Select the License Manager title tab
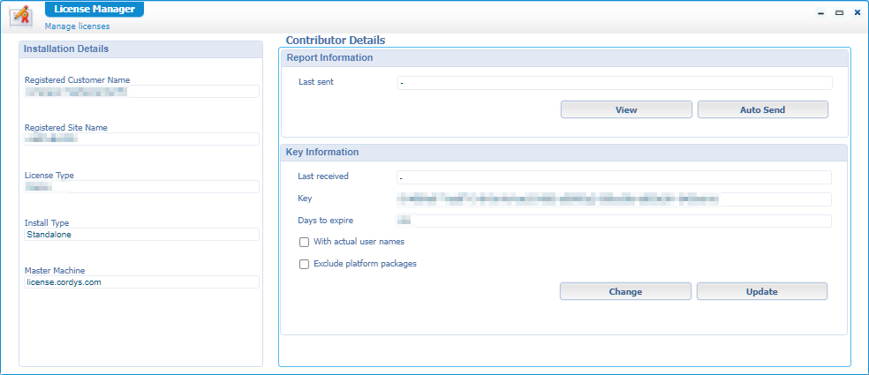869x375 pixels. (x=94, y=9)
